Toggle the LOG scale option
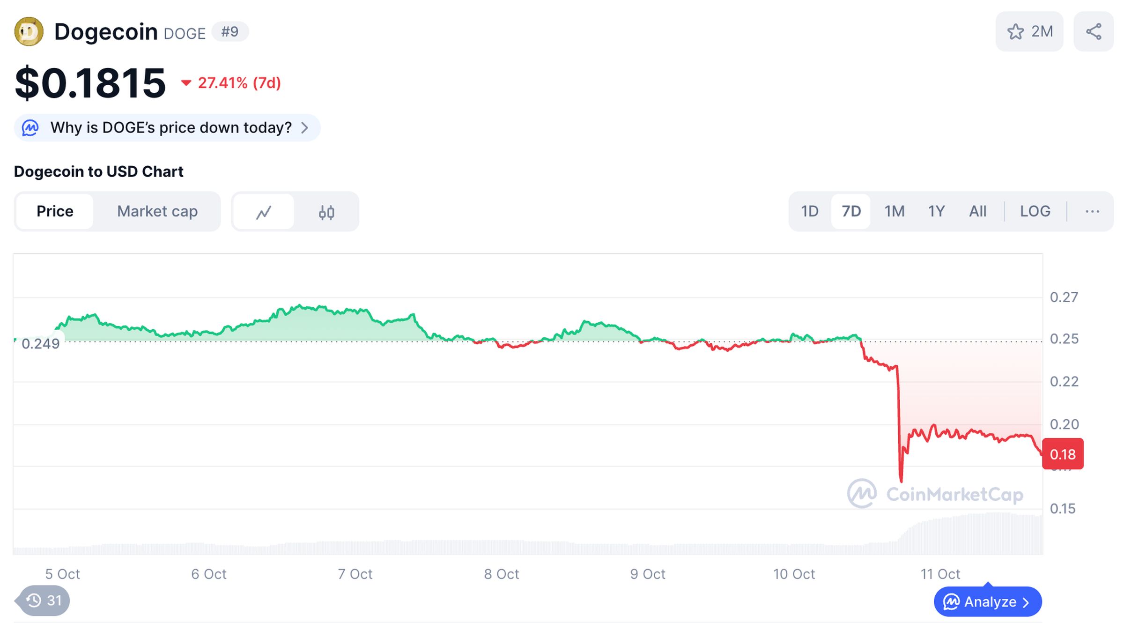 click(1035, 212)
